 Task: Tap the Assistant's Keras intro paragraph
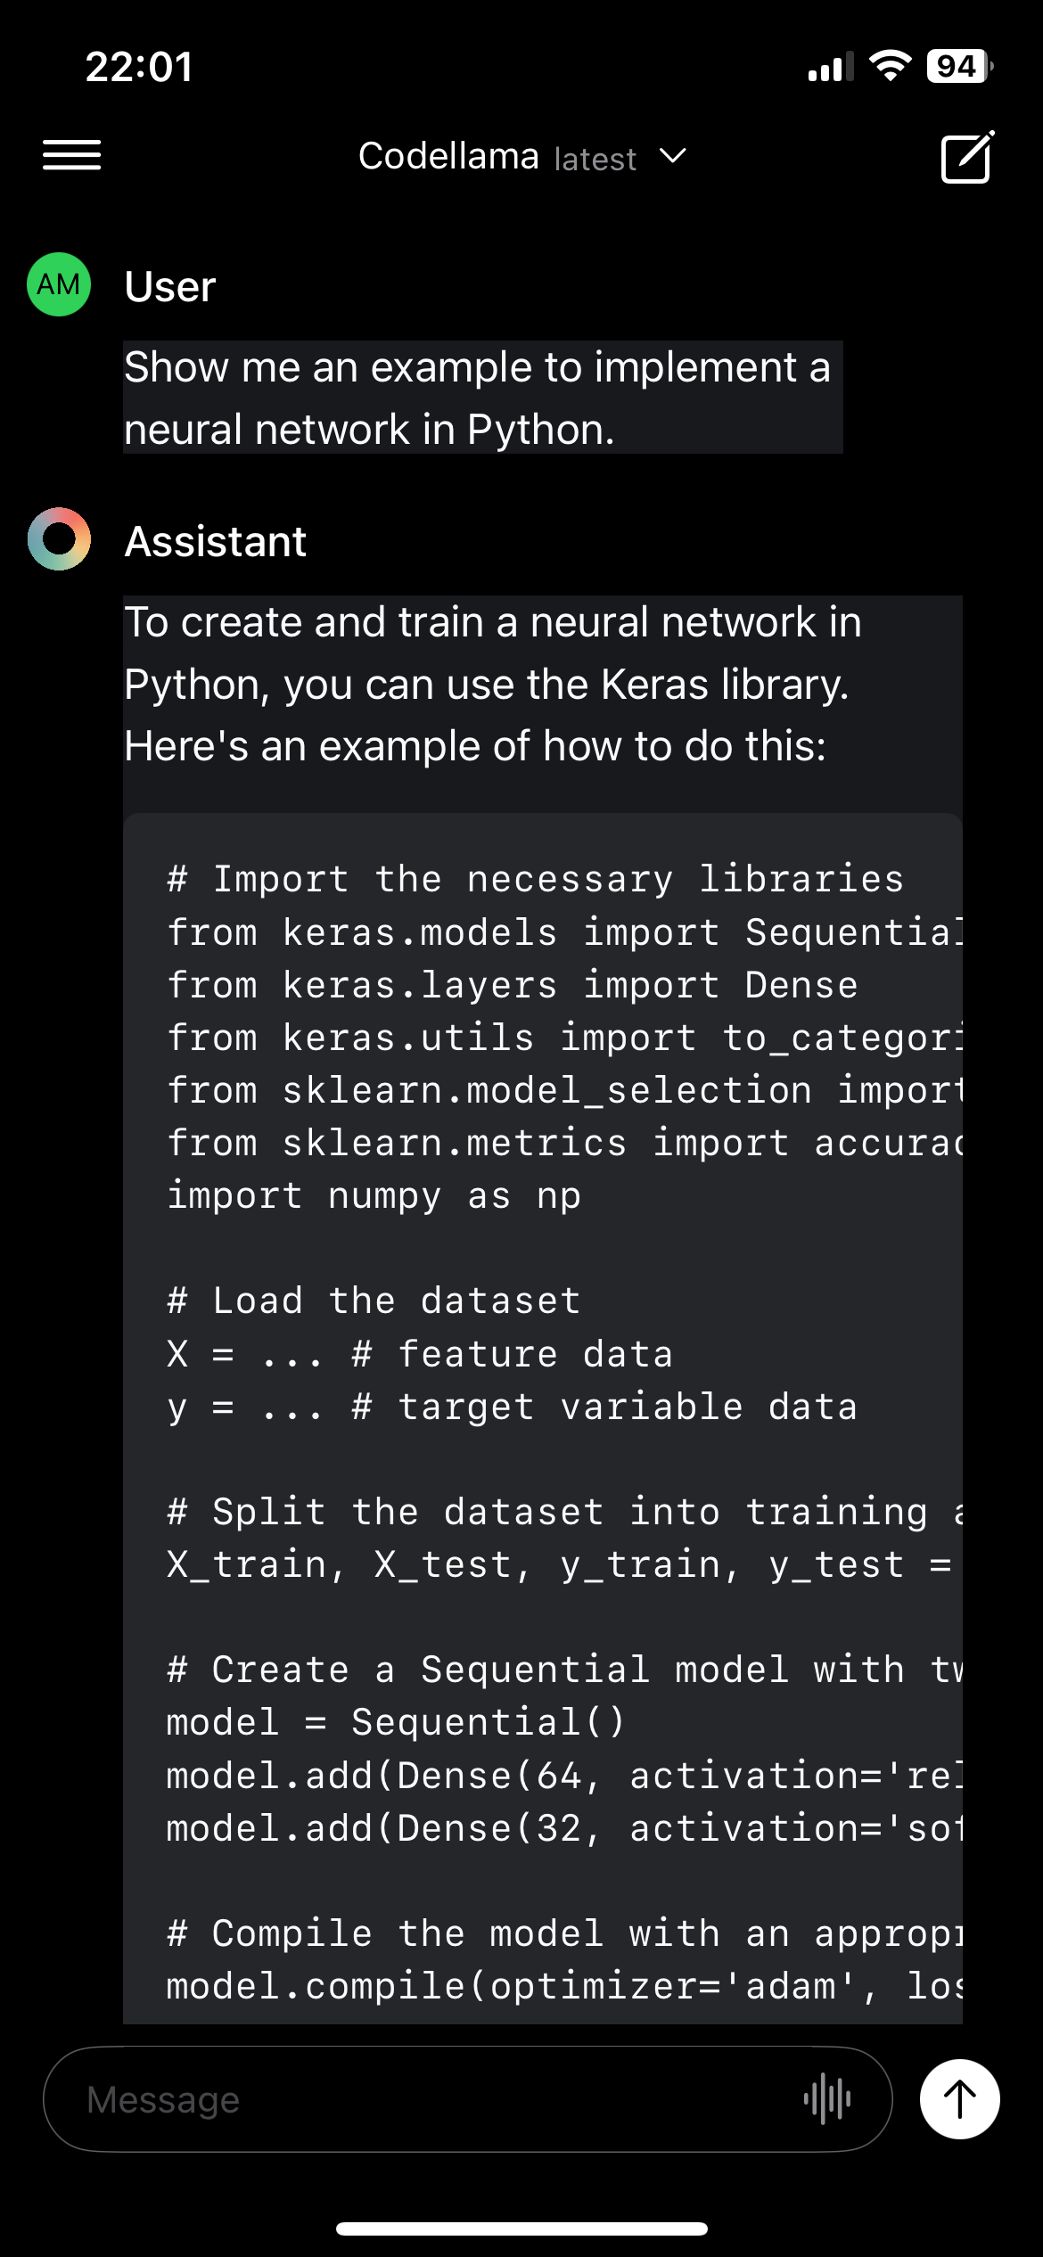click(x=493, y=684)
